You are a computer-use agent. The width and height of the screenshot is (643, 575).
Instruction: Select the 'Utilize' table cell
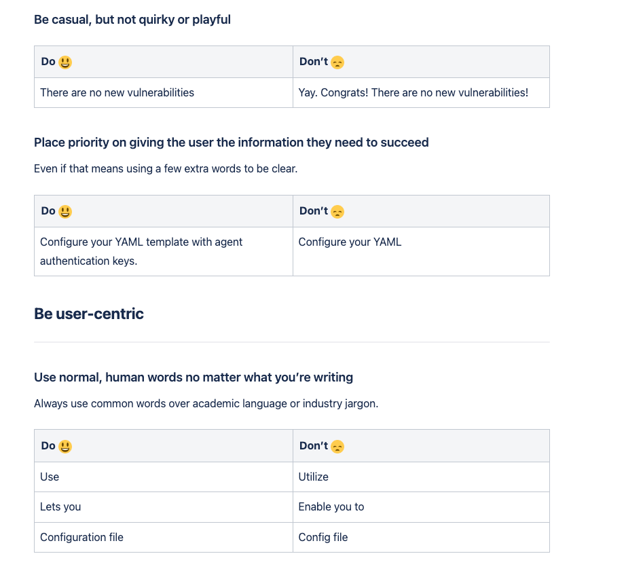click(x=421, y=477)
